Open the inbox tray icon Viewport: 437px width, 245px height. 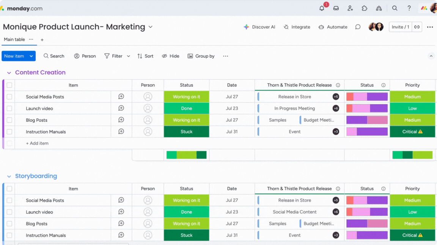click(336, 8)
